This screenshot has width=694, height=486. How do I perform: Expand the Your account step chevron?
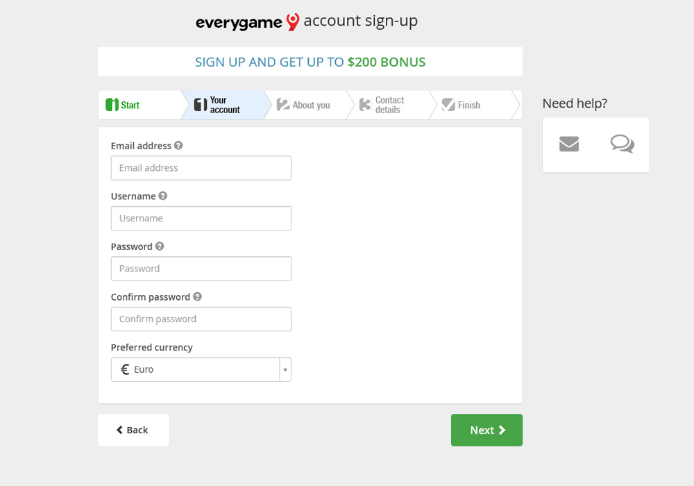point(222,105)
